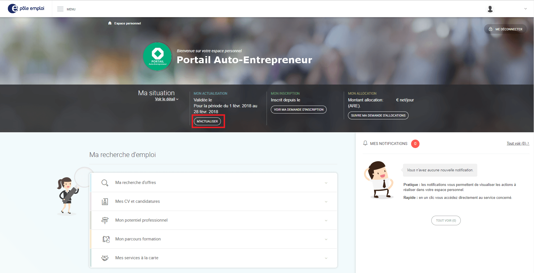Viewport: 534px width, 273px height.
Task: Click the user avatar icon
Action: pos(490,9)
